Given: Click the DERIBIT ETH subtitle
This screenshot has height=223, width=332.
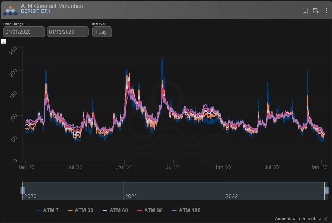Looking at the screenshot, I should click(36, 11).
